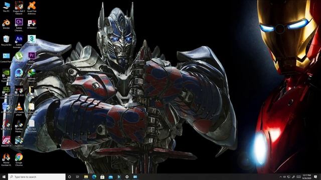Launch Microsoft Edge from the taskbar

pyautogui.click(x=94, y=176)
